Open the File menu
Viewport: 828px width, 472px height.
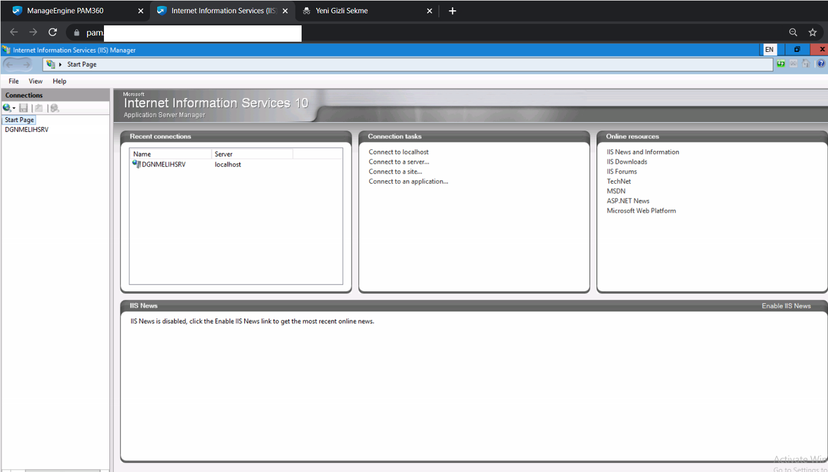(x=13, y=81)
